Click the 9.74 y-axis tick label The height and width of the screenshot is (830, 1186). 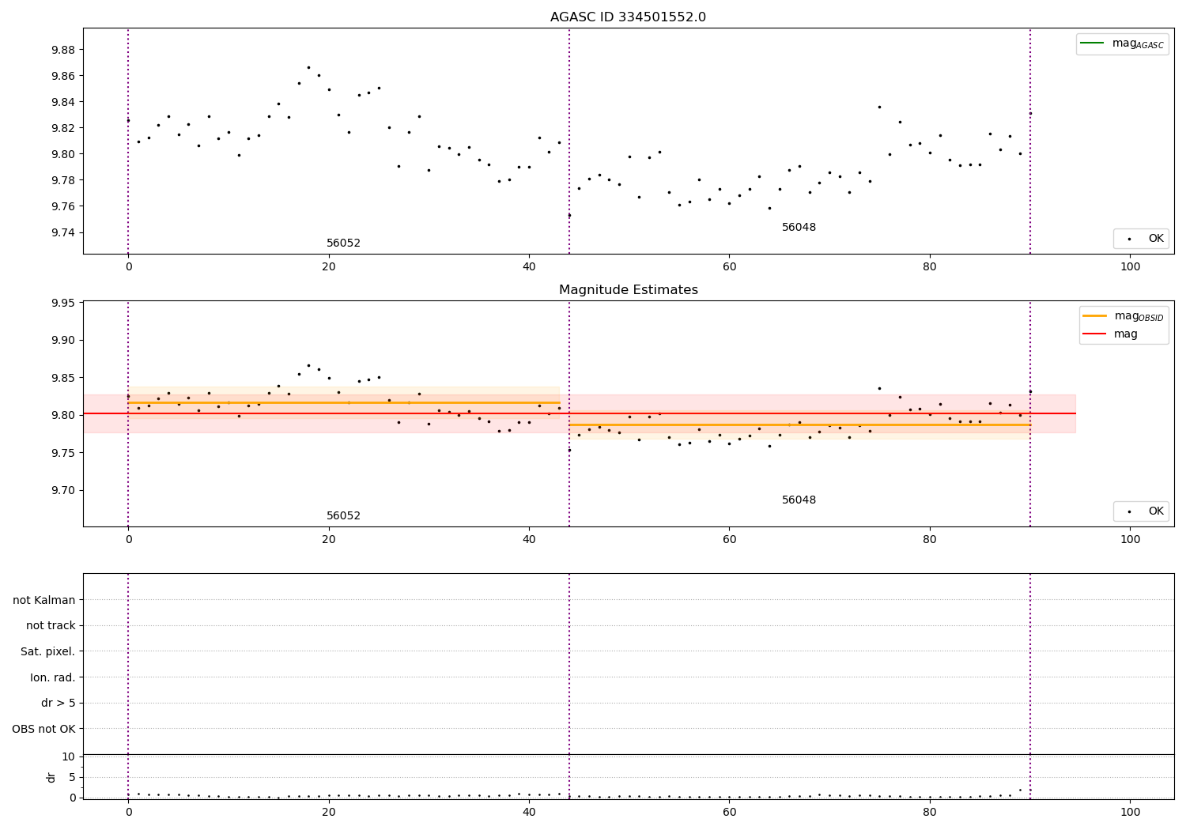[62, 232]
